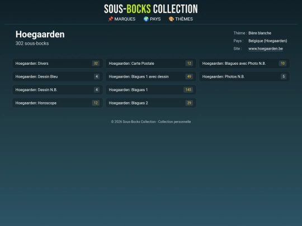Open the Hoegaarden: Dessin N.B. series
This screenshot has height=226, width=302.
[58, 90]
